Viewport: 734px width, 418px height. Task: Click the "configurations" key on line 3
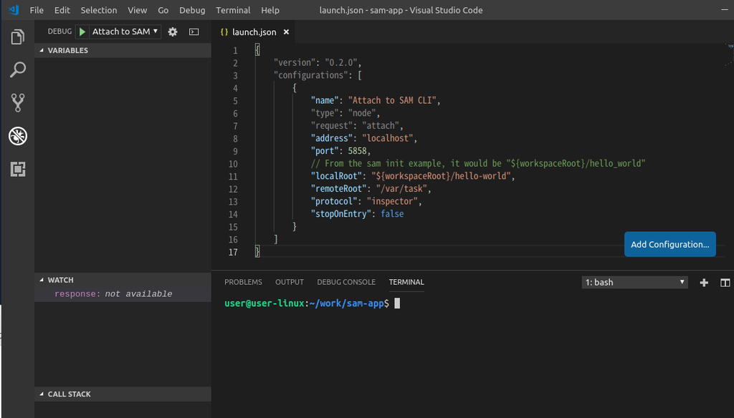click(x=311, y=75)
